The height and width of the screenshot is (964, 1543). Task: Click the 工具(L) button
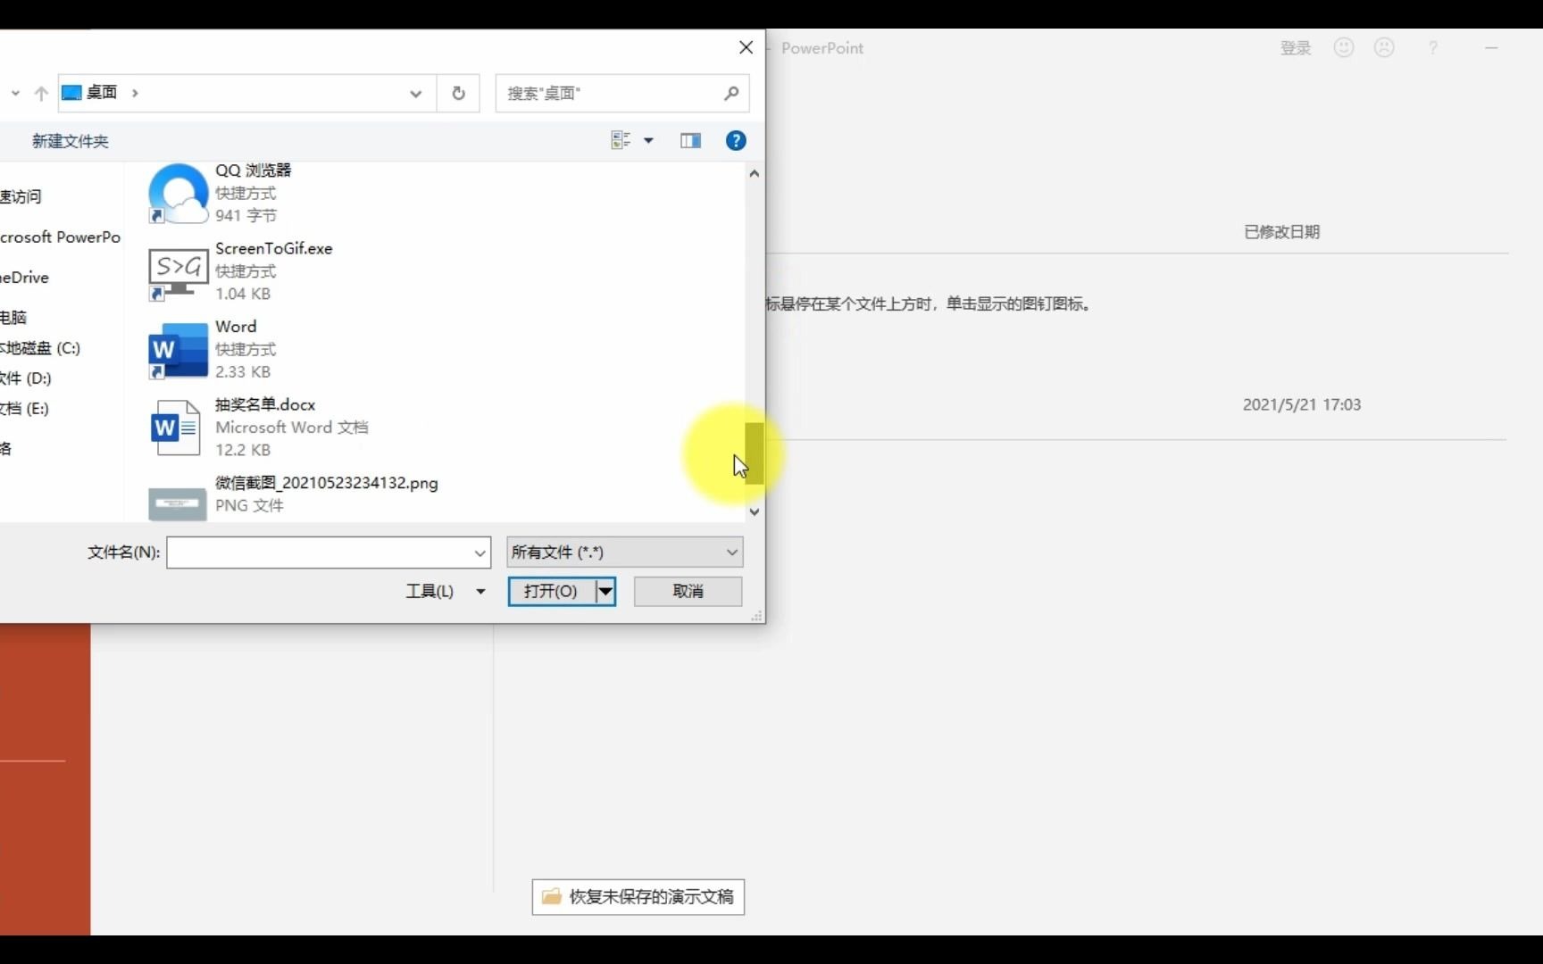click(430, 591)
